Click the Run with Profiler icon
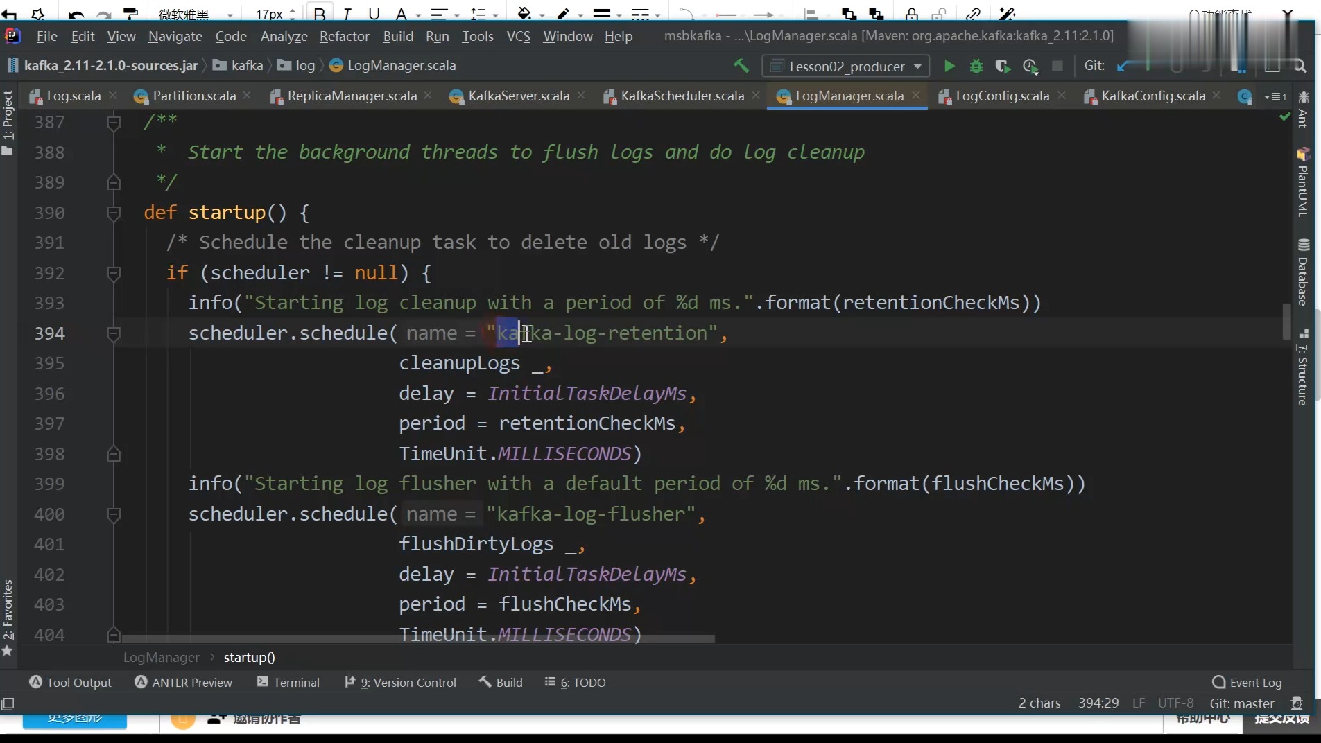 point(1030,66)
